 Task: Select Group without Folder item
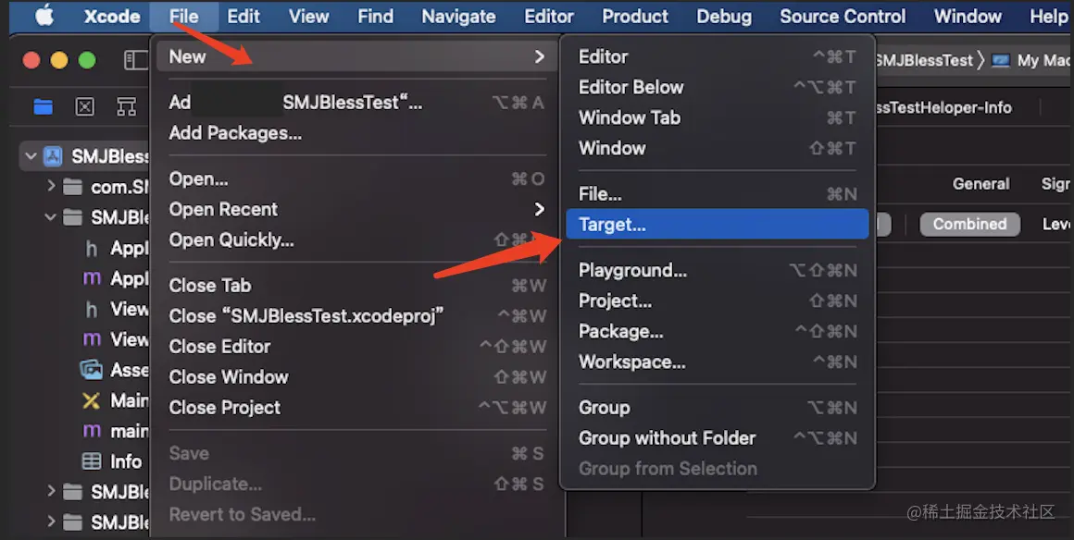tap(718, 438)
